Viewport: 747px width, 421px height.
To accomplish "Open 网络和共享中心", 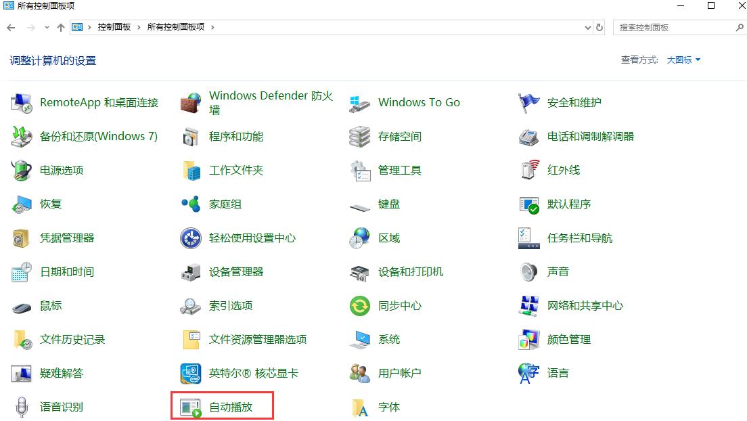I will click(x=585, y=305).
